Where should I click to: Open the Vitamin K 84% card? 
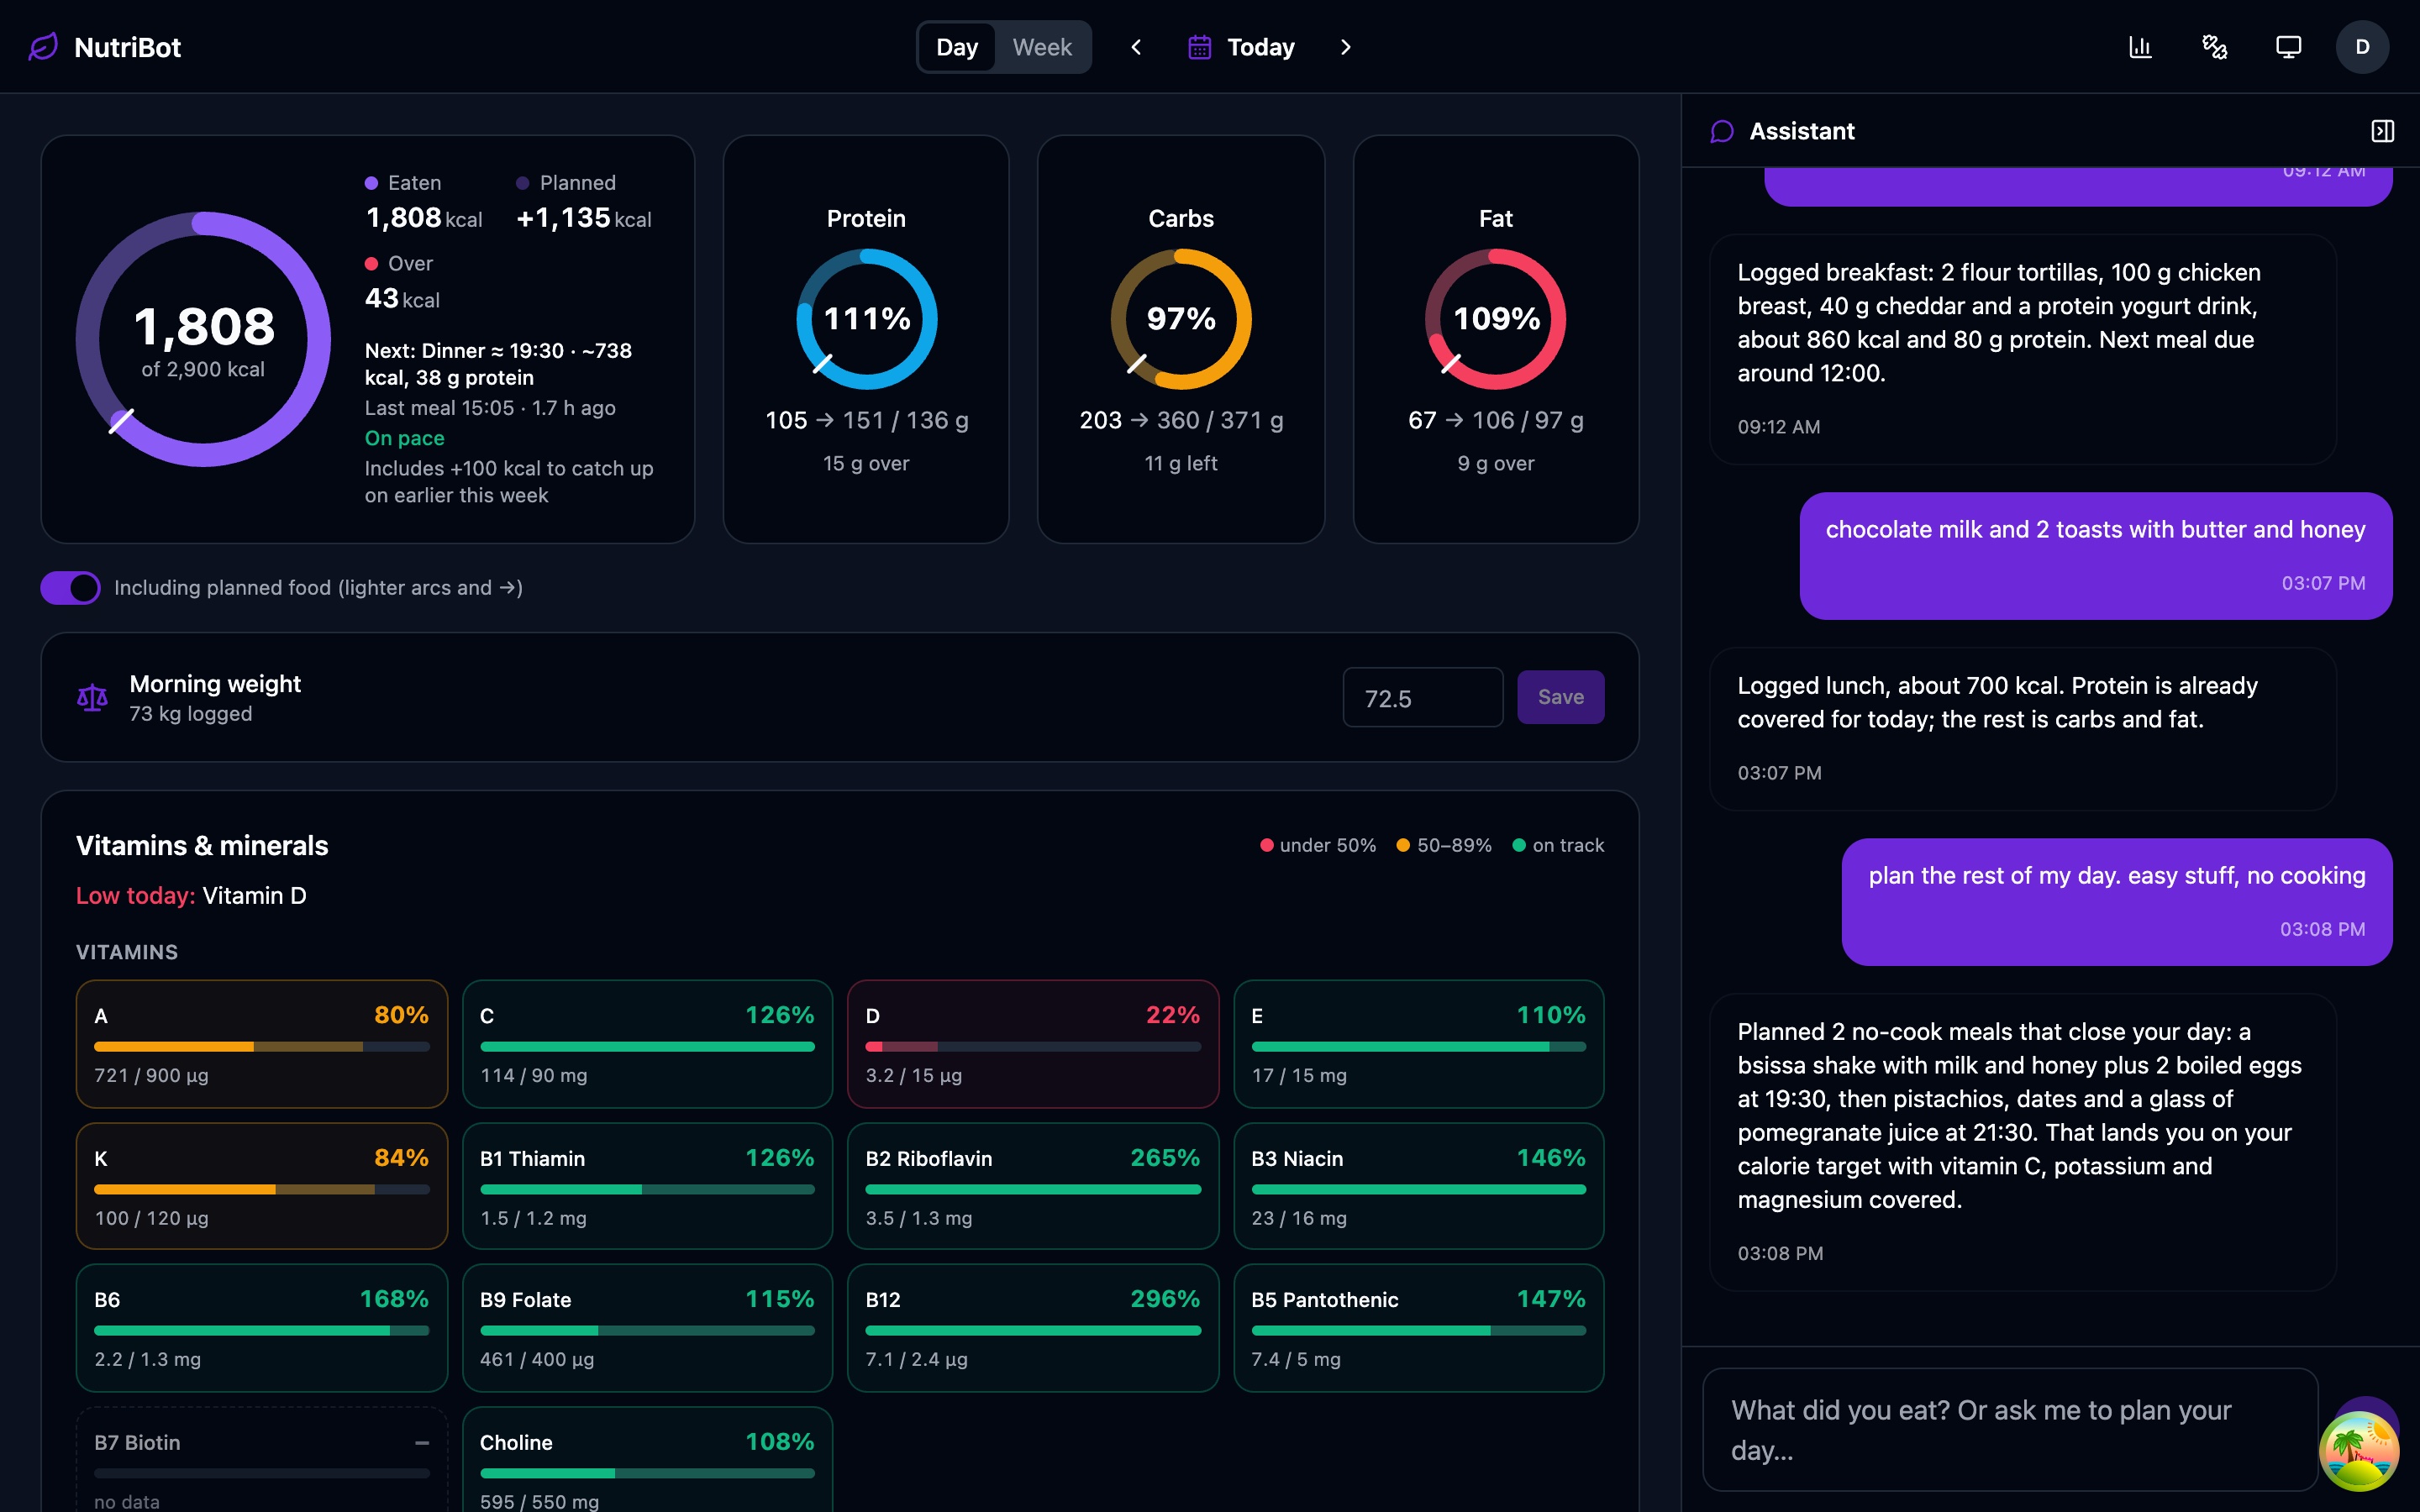(x=262, y=1186)
